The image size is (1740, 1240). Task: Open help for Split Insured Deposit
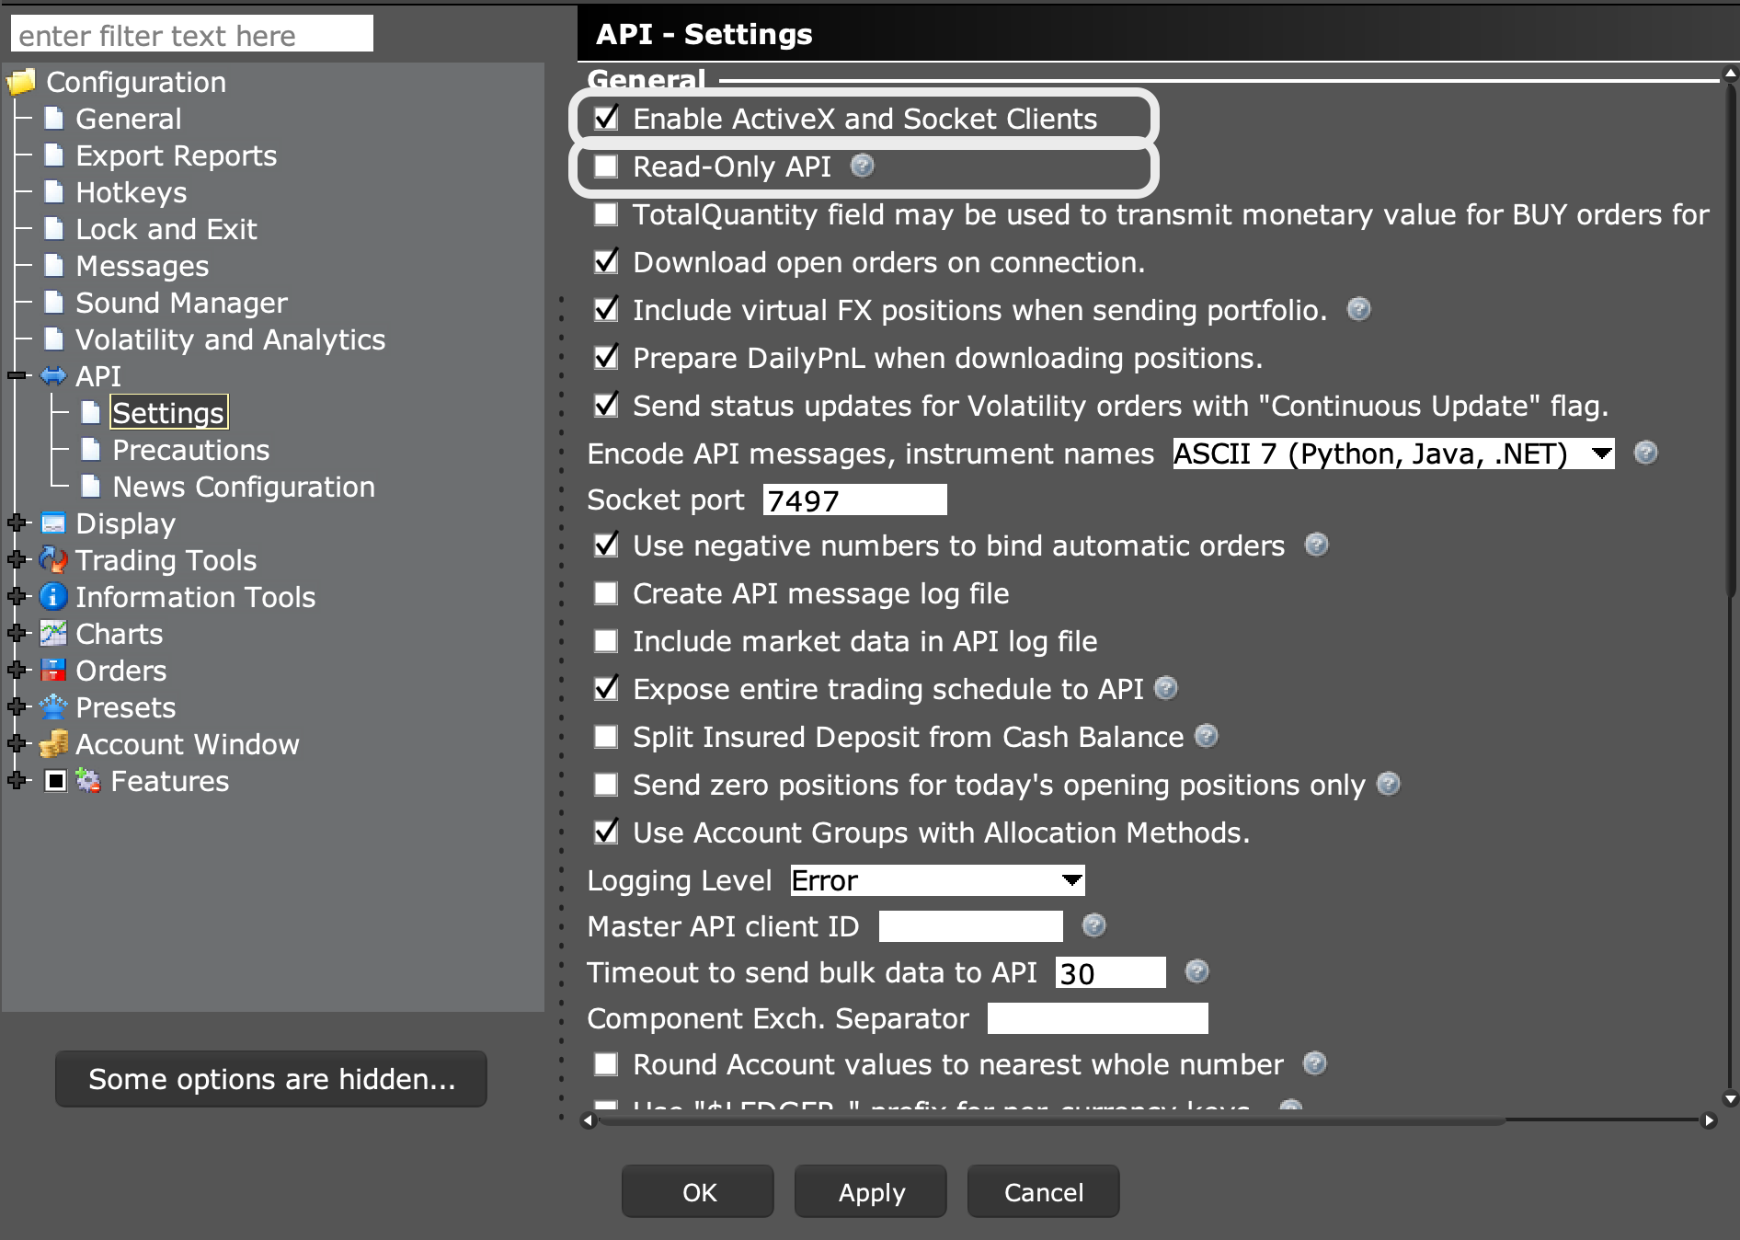click(x=1207, y=736)
